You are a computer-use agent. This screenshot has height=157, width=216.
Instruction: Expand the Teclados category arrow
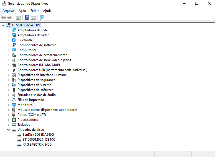8,125
